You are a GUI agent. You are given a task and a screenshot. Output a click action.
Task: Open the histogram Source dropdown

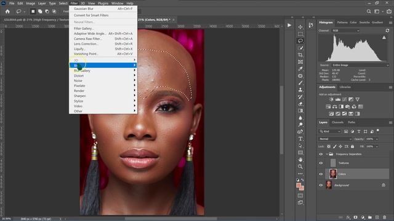360,65
